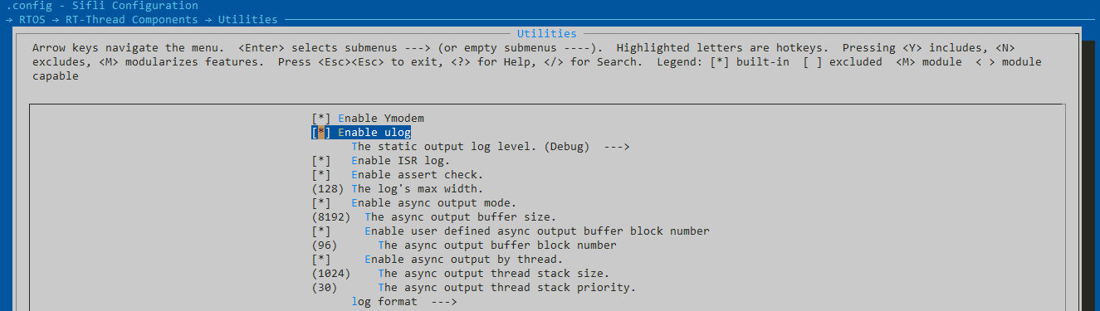Expand the log format submenu

[404, 302]
